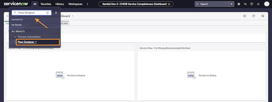Collapse the Process Automation group
Viewport: 272px width, 102px height.
[15, 37]
